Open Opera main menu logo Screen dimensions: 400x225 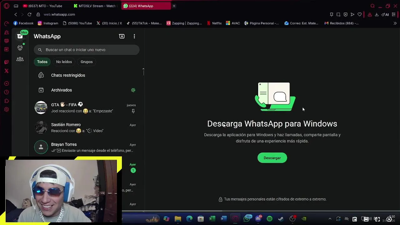click(x=6, y=6)
